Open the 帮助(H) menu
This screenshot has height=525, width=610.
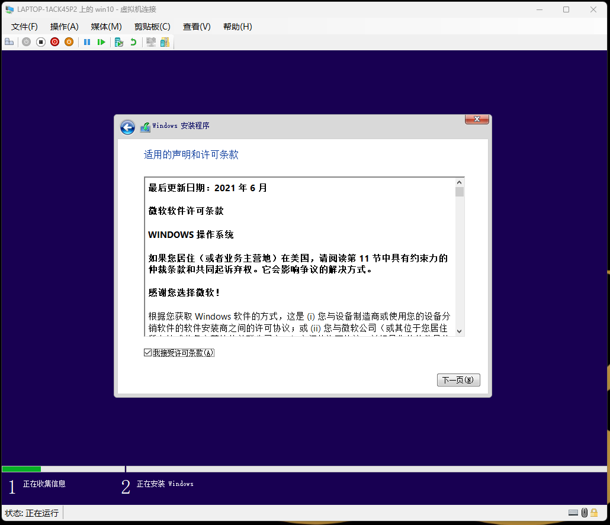point(237,27)
